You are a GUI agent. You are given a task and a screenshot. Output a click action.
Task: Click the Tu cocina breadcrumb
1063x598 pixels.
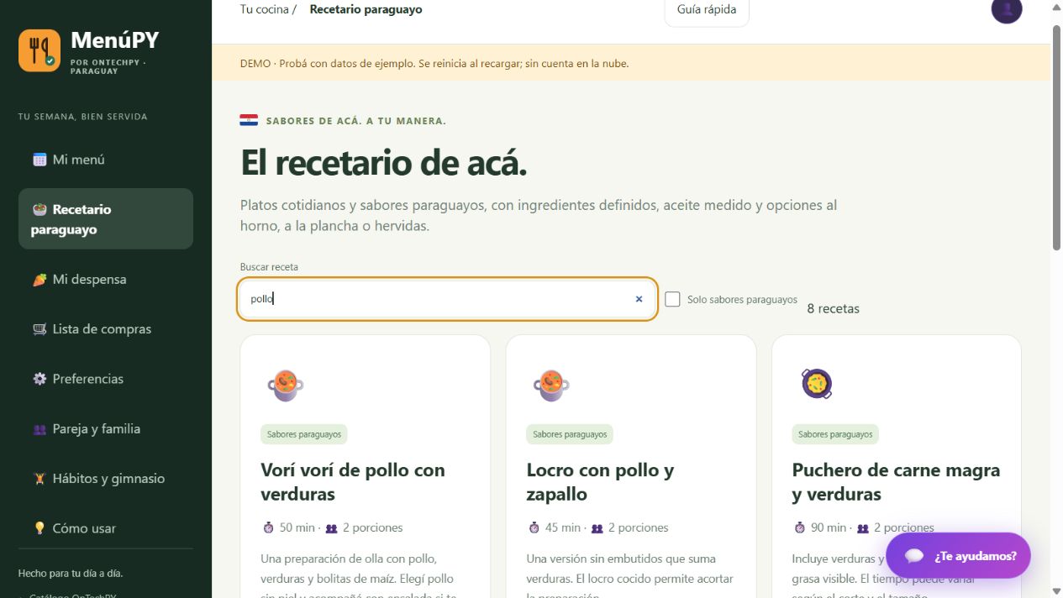265,9
